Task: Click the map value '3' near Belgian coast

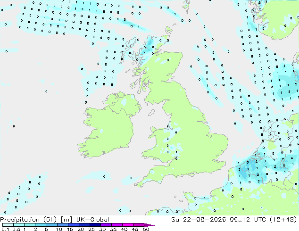Action: pyautogui.click(x=248, y=163)
